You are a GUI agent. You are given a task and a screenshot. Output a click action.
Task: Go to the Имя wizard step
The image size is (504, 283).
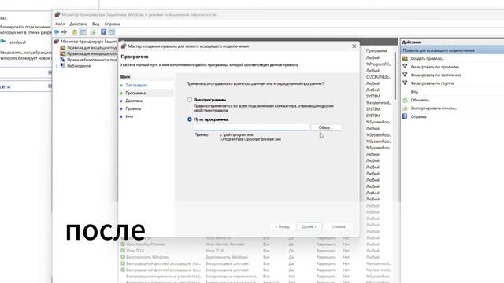(x=129, y=116)
